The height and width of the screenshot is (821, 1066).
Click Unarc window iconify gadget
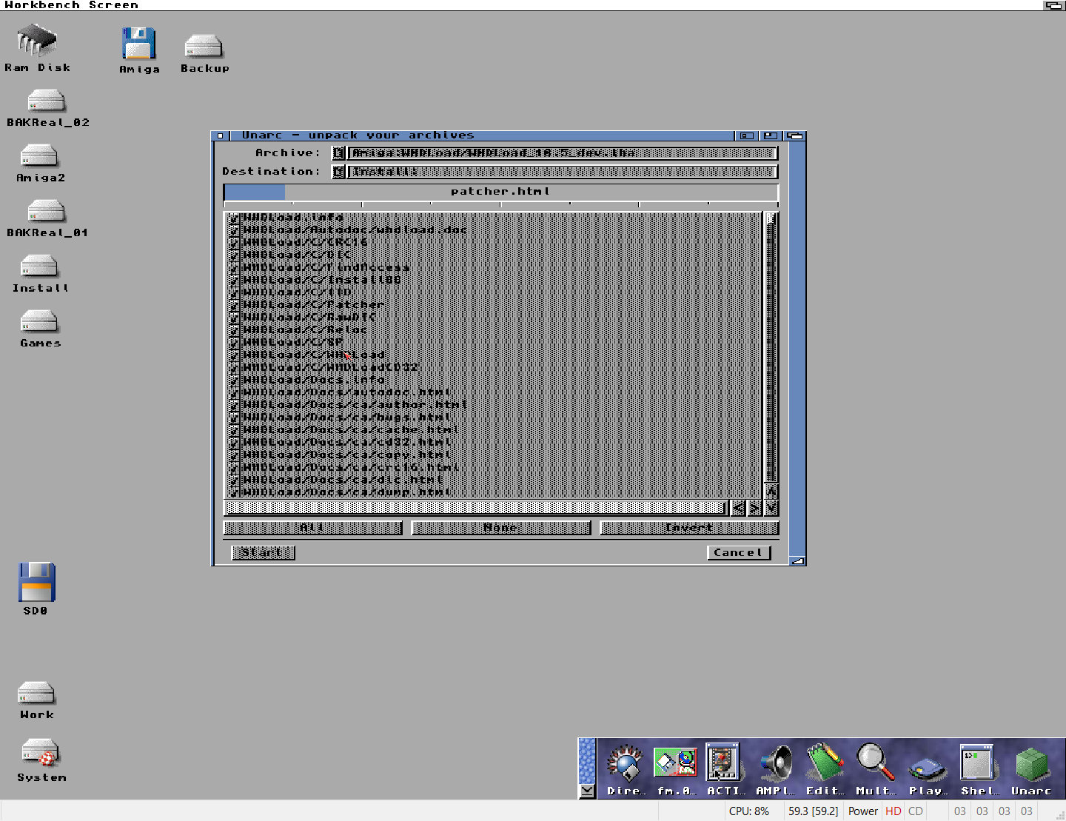[747, 135]
